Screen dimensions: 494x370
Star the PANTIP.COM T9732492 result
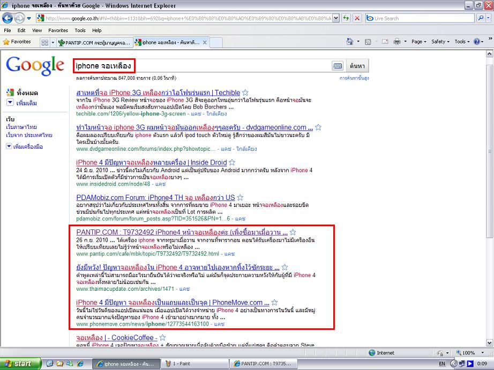pyautogui.click(x=293, y=232)
